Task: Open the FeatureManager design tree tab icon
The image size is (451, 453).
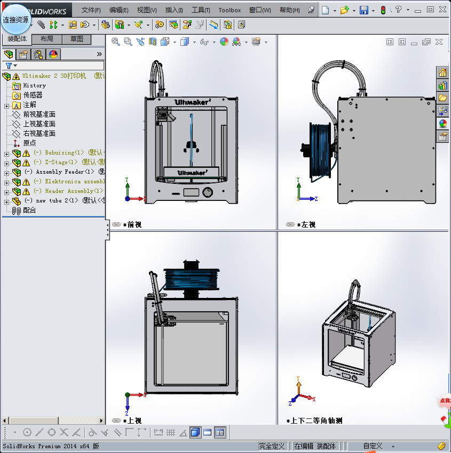Action: point(9,54)
